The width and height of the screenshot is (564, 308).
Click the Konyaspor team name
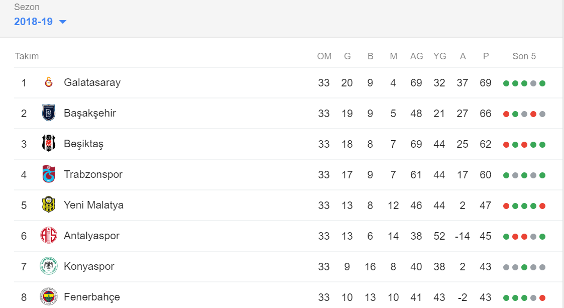coord(89,266)
